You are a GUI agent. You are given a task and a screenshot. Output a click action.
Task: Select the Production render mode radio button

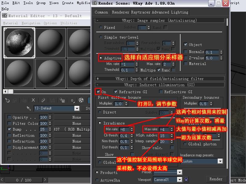(97, 172)
